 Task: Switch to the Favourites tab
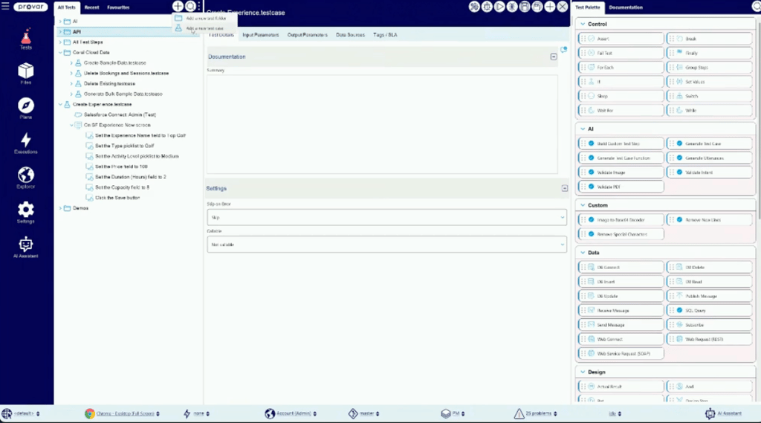pos(118,7)
